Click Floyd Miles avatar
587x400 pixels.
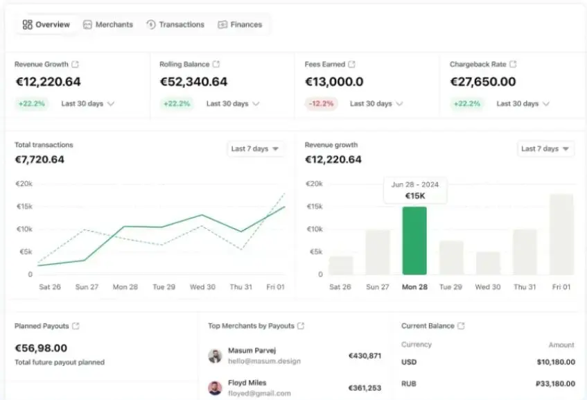215,388
